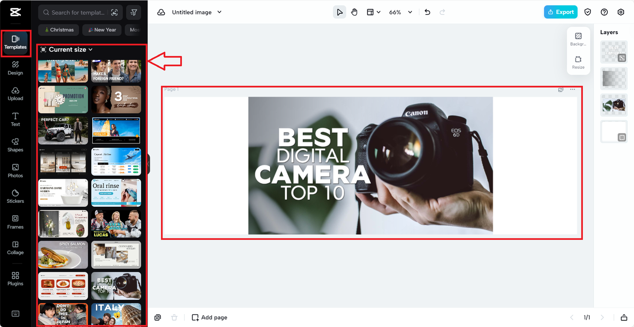
Task: Open the settings icon in top bar
Action: click(621, 12)
